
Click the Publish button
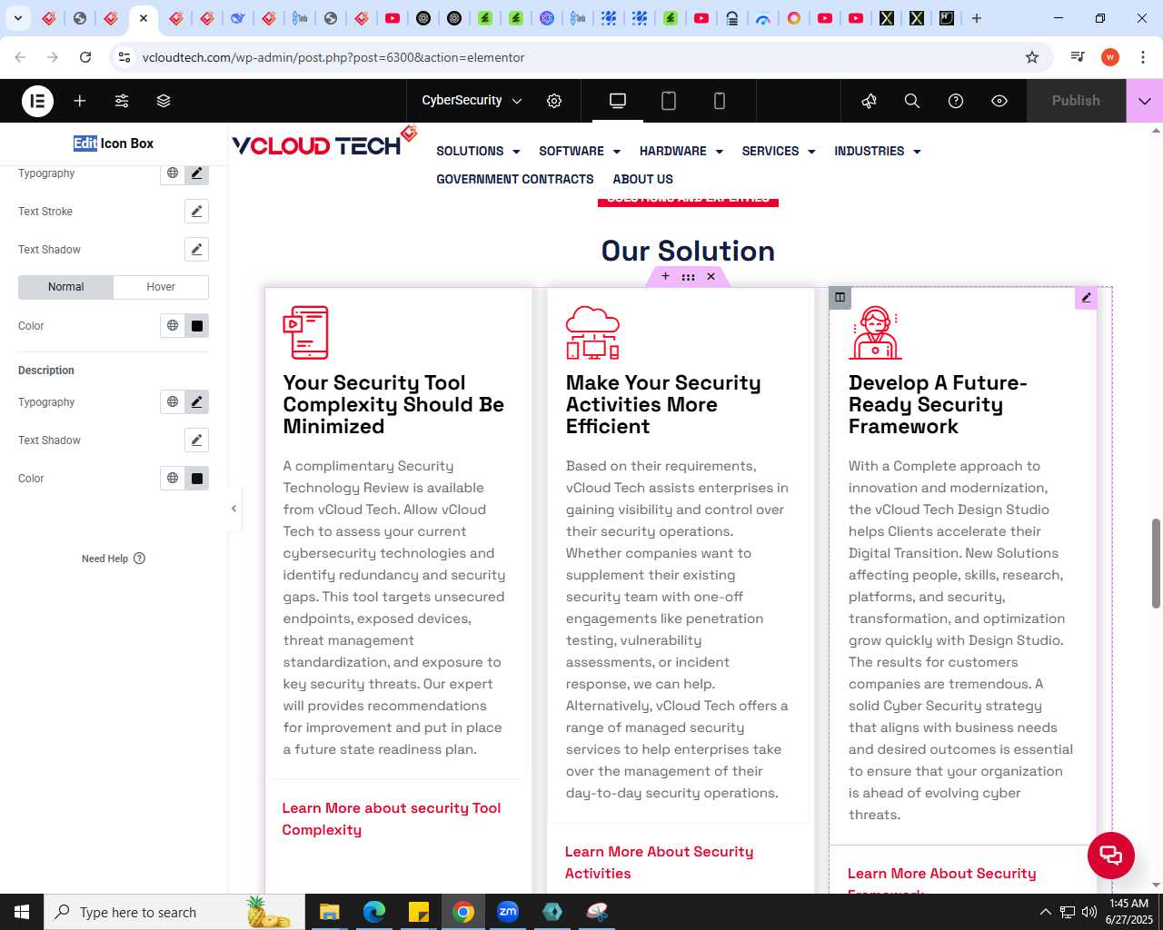pyautogui.click(x=1076, y=101)
